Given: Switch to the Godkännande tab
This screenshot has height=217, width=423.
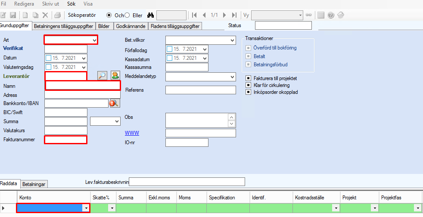Looking at the screenshot, I should coord(131,26).
